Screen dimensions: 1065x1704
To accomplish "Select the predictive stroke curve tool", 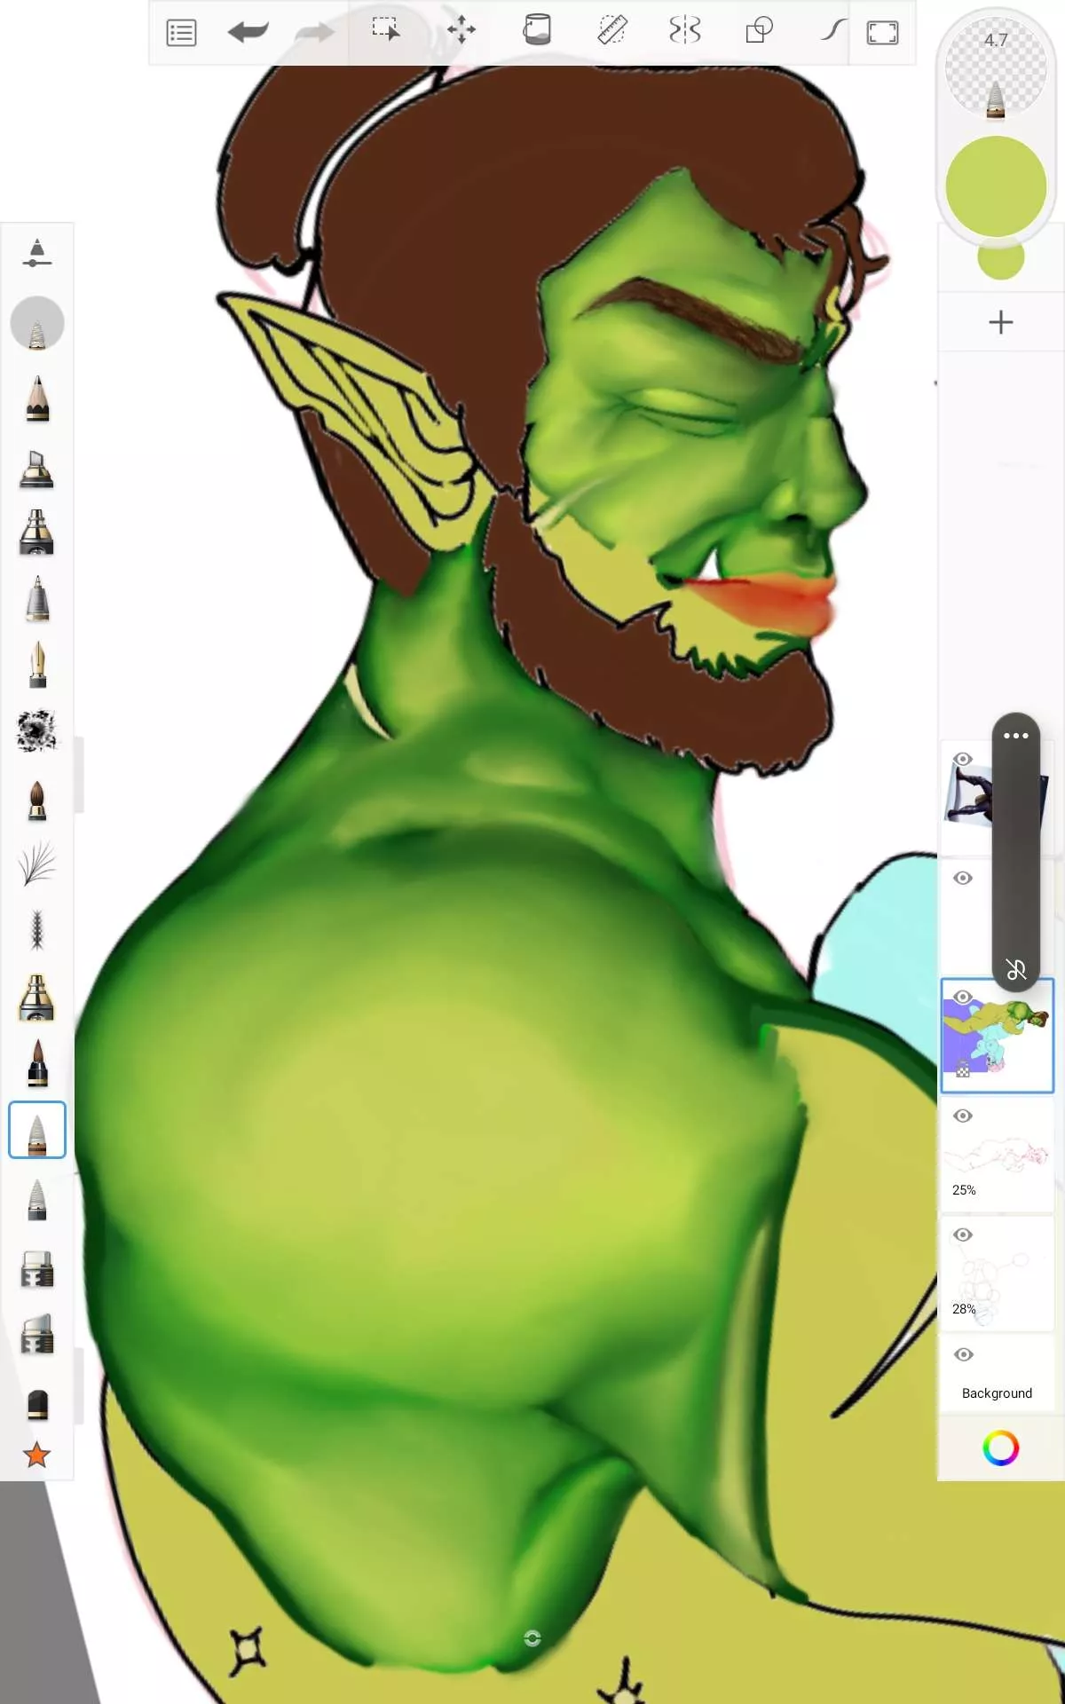I will [x=832, y=30].
